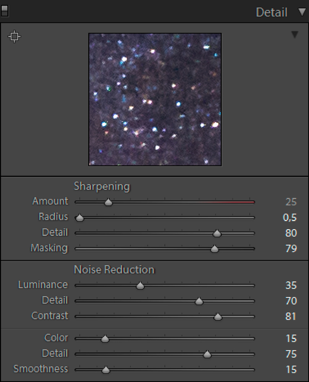Click the star preview thumbnail

155,99
